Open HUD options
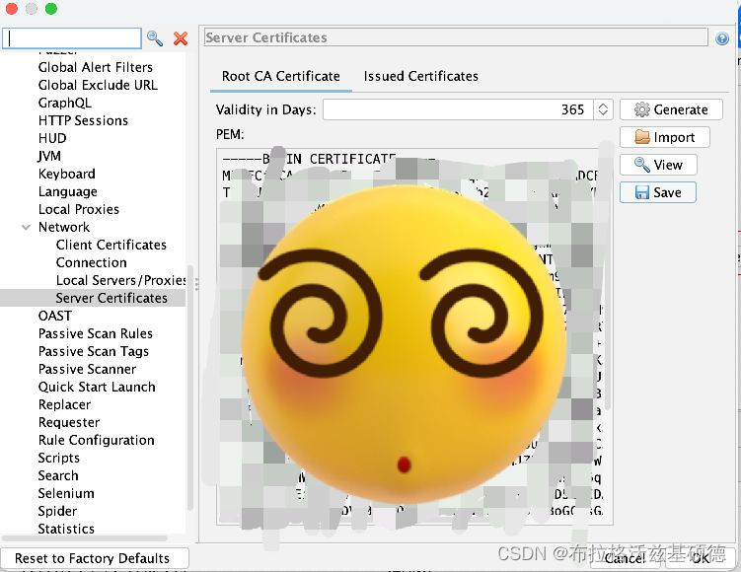The height and width of the screenshot is (572, 741). click(x=52, y=138)
